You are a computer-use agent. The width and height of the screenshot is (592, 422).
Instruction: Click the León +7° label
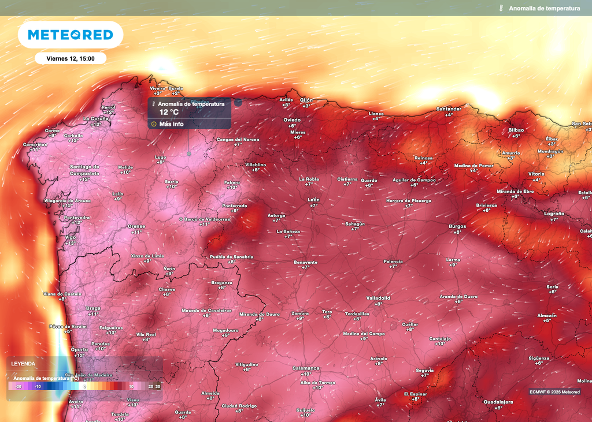pyautogui.click(x=314, y=203)
